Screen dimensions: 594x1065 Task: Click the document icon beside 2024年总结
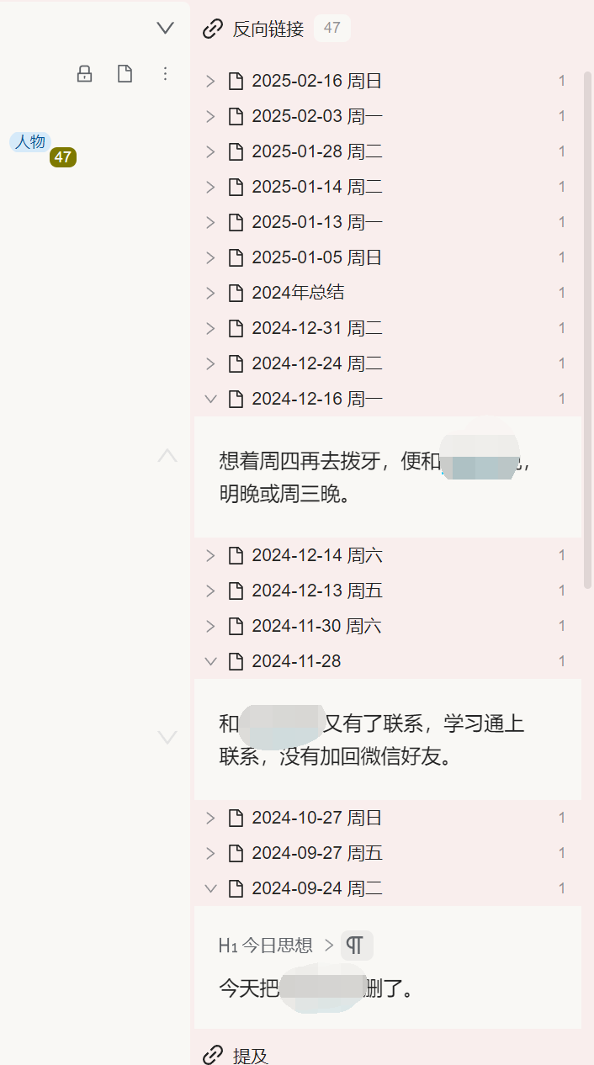236,293
